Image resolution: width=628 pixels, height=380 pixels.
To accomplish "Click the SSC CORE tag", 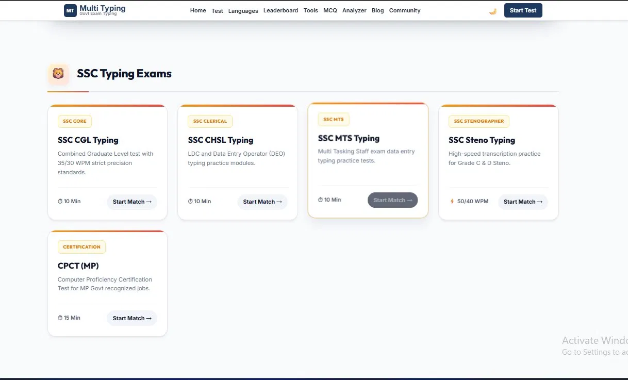I will [75, 121].
